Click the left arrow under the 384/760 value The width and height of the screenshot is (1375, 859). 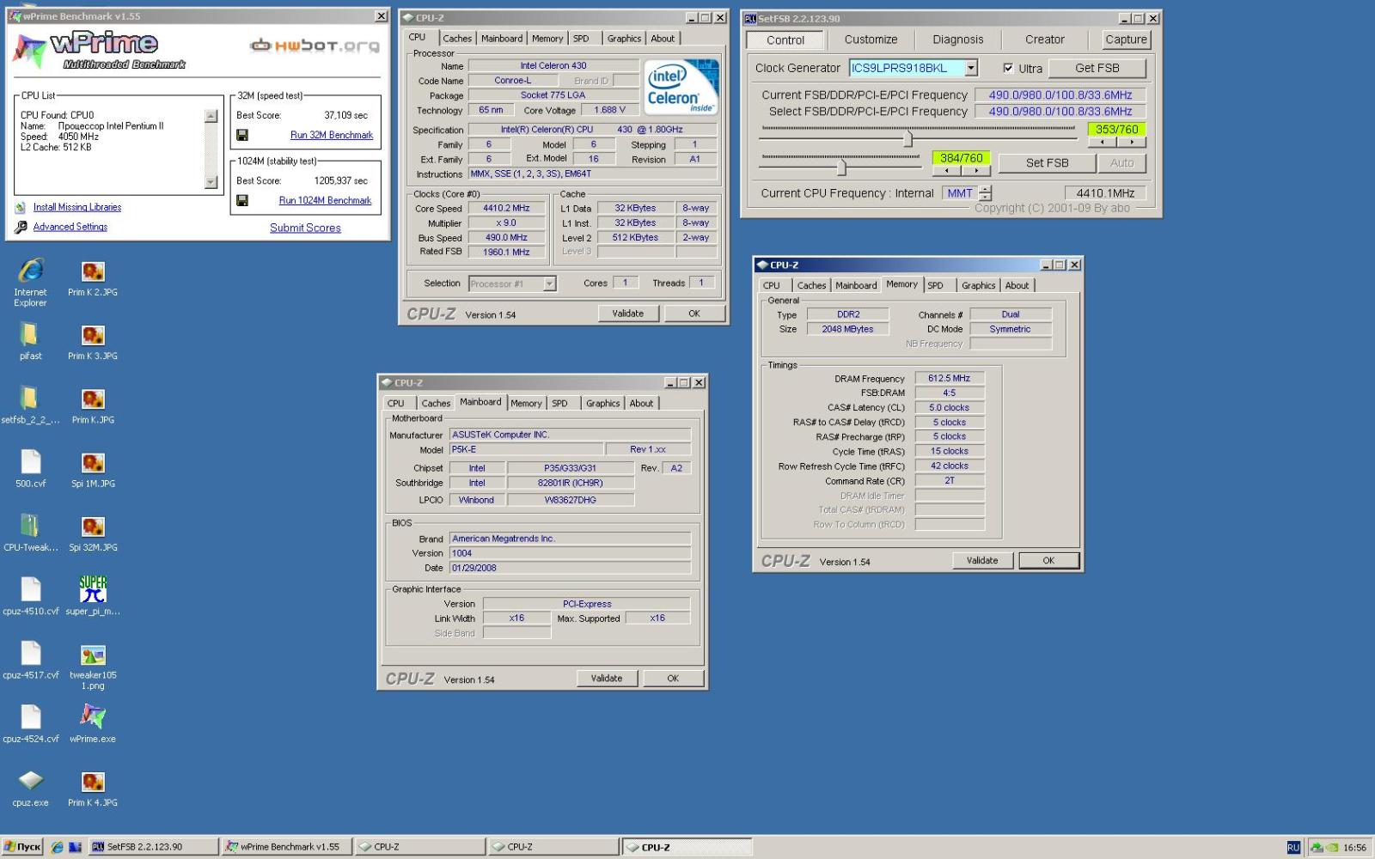947,170
